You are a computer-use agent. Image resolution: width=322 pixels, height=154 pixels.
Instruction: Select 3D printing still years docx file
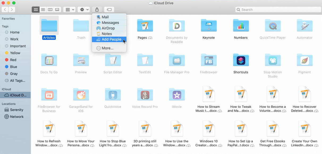(145, 129)
